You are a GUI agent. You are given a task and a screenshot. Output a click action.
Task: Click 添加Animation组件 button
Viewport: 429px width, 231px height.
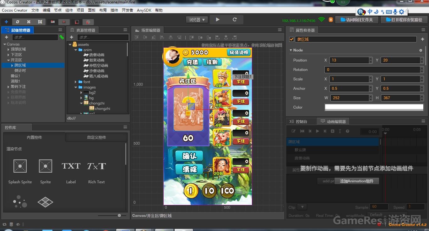click(356, 181)
